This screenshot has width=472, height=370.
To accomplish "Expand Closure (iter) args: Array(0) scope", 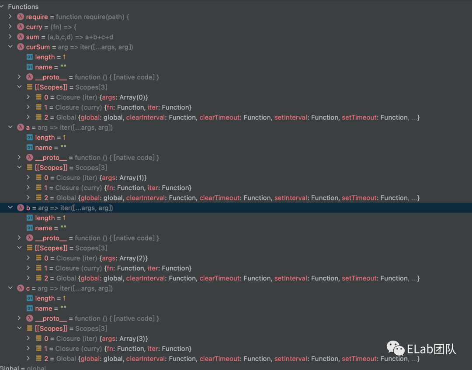I will [x=28, y=97].
